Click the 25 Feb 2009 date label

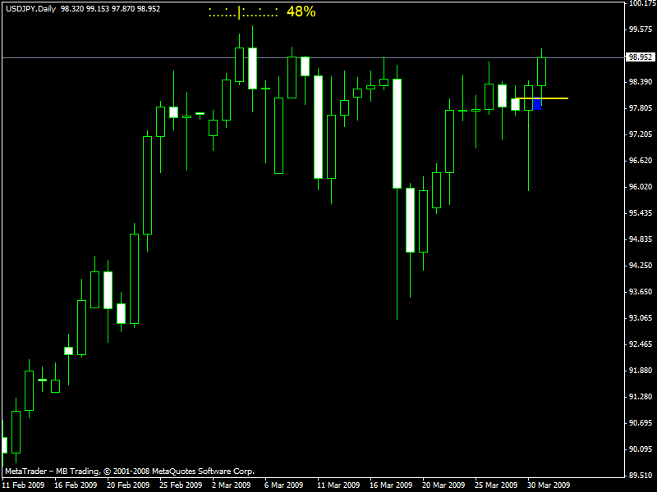pos(181,485)
